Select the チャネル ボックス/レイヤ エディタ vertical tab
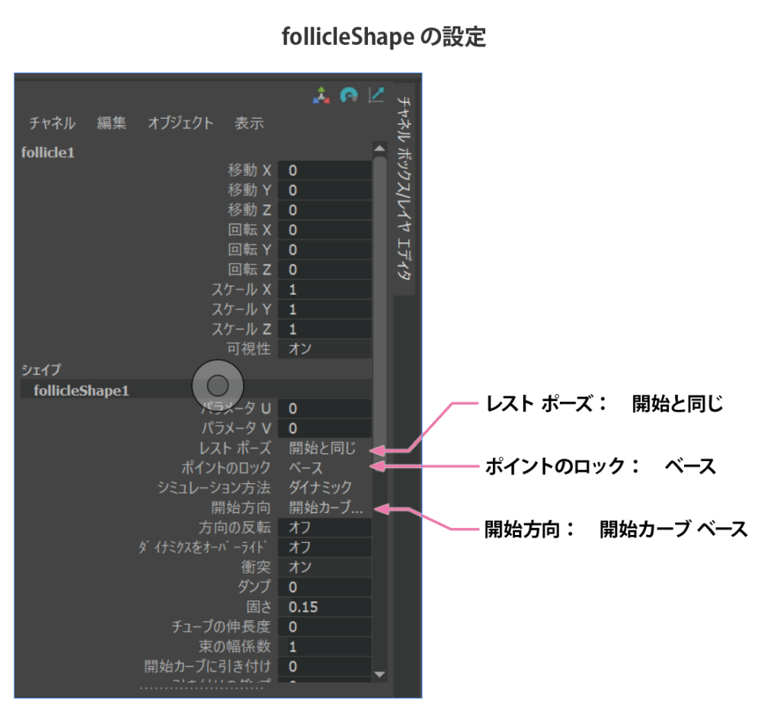The image size is (780, 711). point(405,191)
